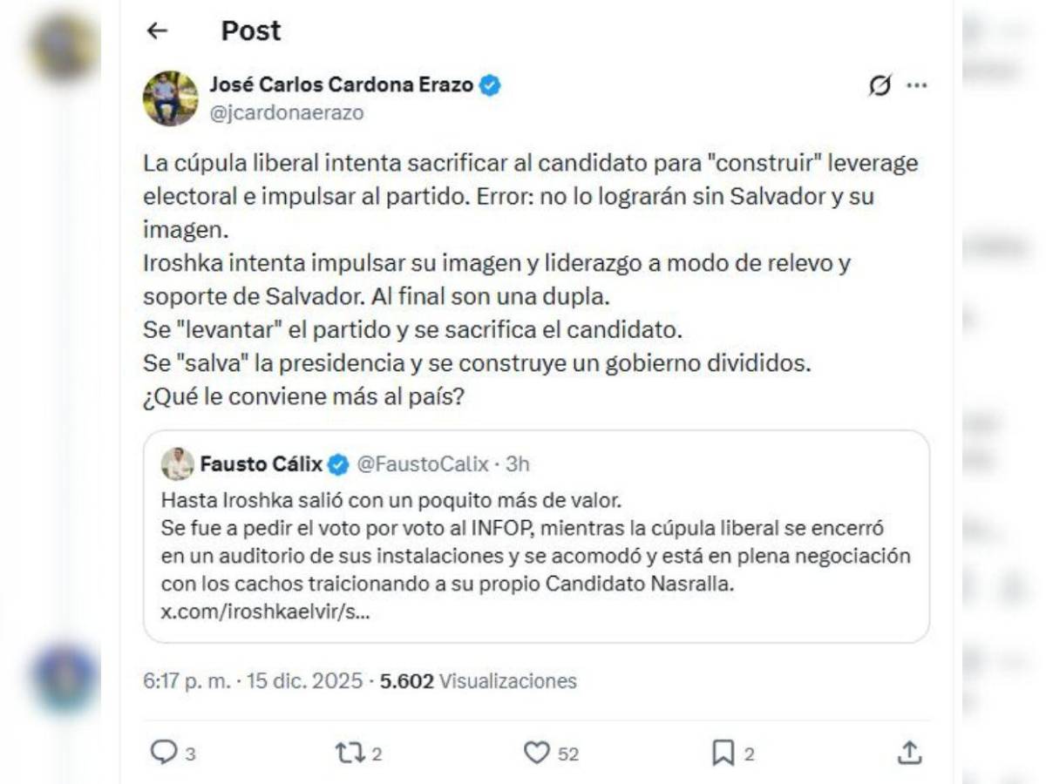
Task: Select the Post header tab
Action: [249, 30]
